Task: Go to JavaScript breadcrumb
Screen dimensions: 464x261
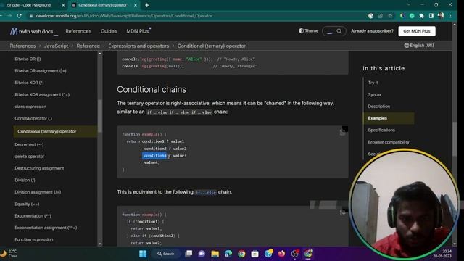Action: click(x=56, y=46)
